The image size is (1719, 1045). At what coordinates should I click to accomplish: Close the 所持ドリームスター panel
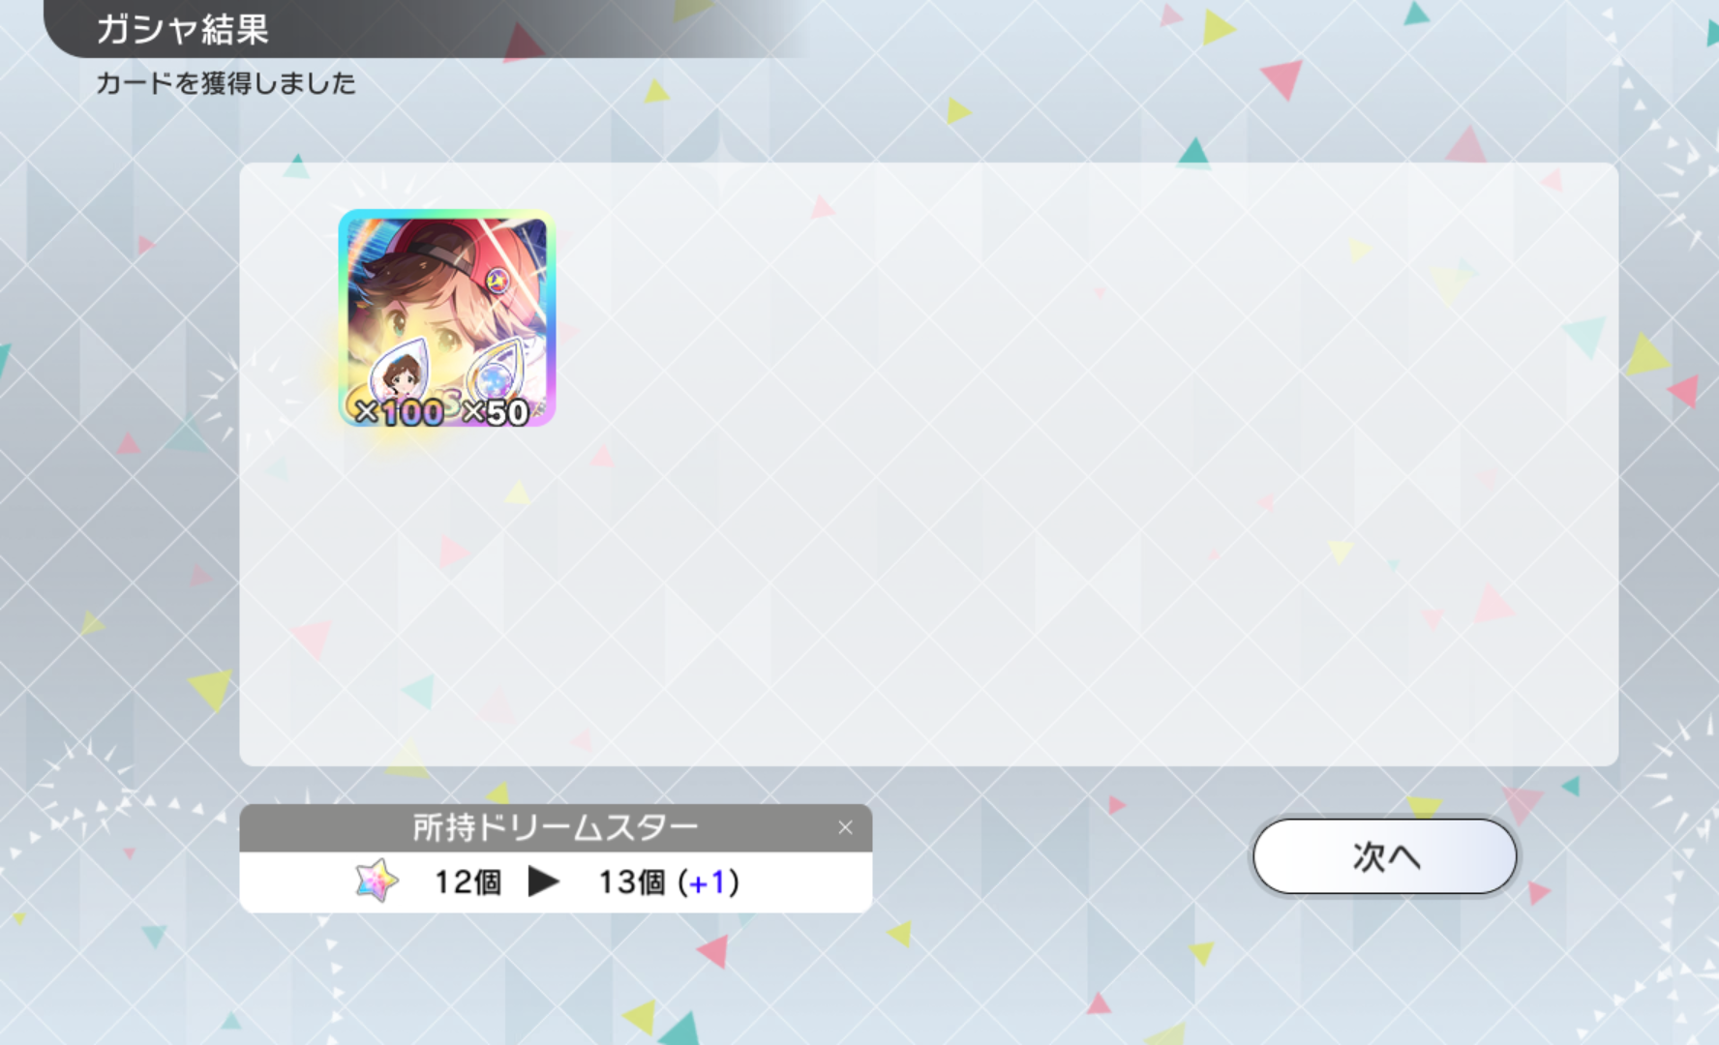coord(845,828)
